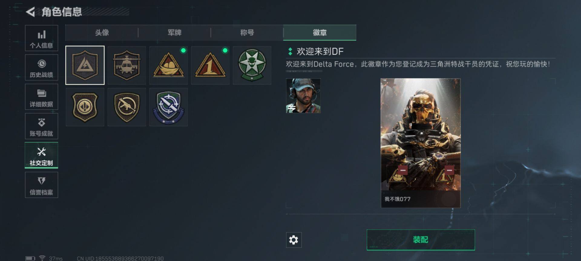Remove the right equipped badge via minus
Viewport: 581px width, 261px height.
pos(449,170)
